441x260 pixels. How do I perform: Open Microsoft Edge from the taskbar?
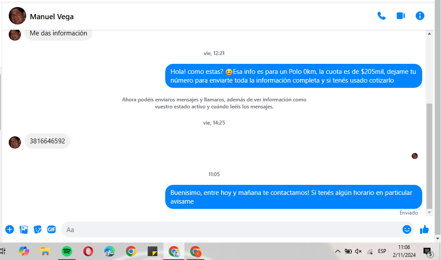109,251
